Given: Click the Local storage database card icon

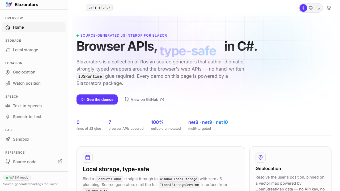Looking at the screenshot, I should 88,158.
